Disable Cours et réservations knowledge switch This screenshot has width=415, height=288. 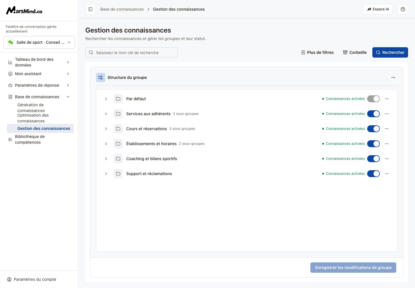(373, 129)
